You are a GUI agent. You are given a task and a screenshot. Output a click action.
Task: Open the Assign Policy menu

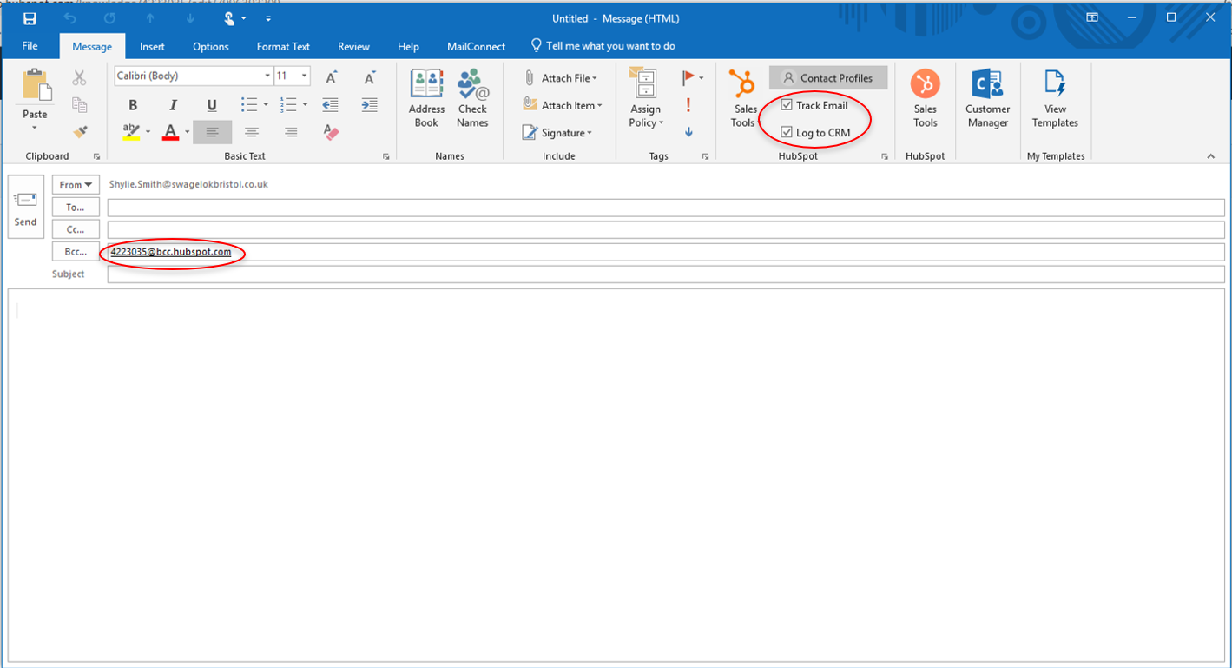646,98
